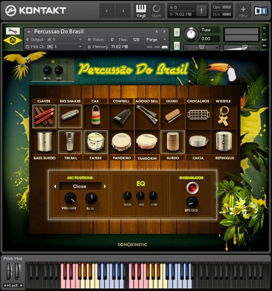Viewport: 272px width, 291px height.
Task: Toggle the Keyb on-screen keyboard
Action: coord(141,11)
